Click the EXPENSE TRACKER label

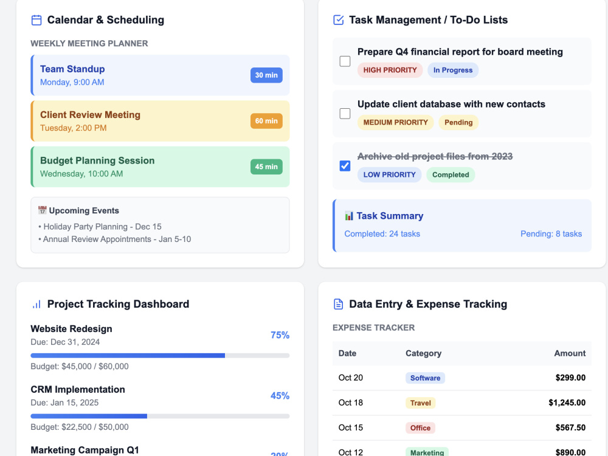(x=373, y=328)
